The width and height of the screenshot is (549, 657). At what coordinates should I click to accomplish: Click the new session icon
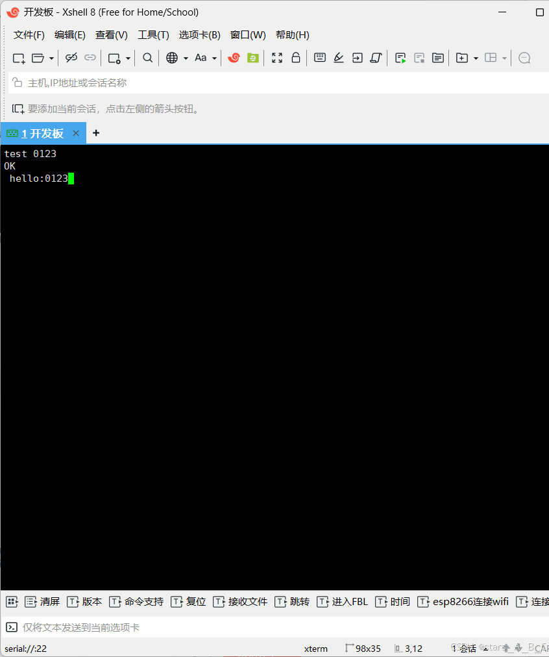pos(18,58)
